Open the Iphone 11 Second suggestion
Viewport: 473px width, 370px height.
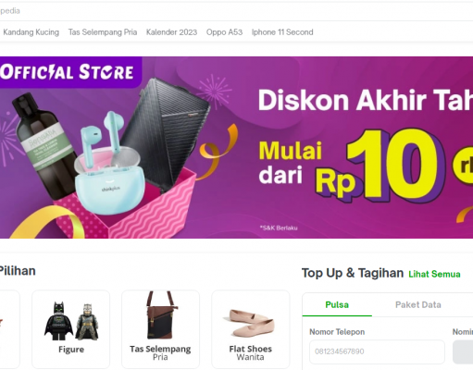pos(282,32)
